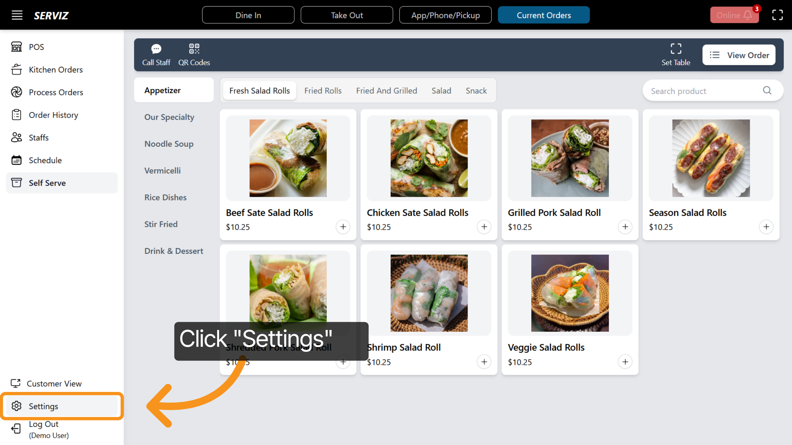Click the Call Staff icon
Image resolution: width=792 pixels, height=445 pixels.
(x=156, y=49)
